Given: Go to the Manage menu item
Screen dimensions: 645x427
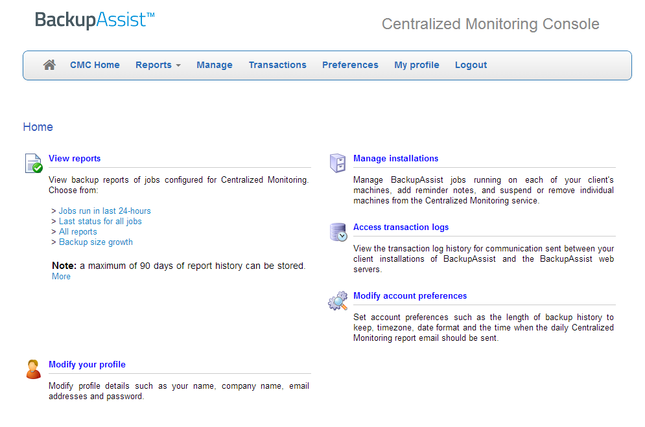Looking at the screenshot, I should (x=215, y=65).
